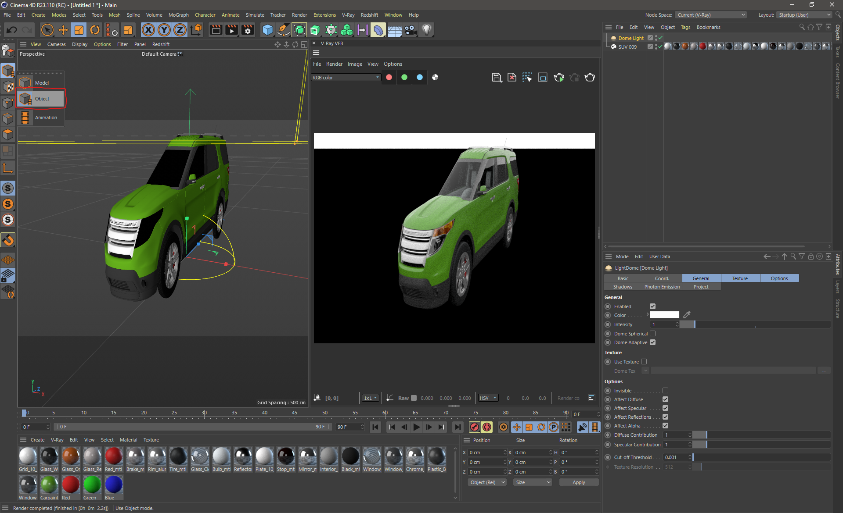Open the Layout Startup dropdown
Screen dimensions: 843x513
point(804,15)
